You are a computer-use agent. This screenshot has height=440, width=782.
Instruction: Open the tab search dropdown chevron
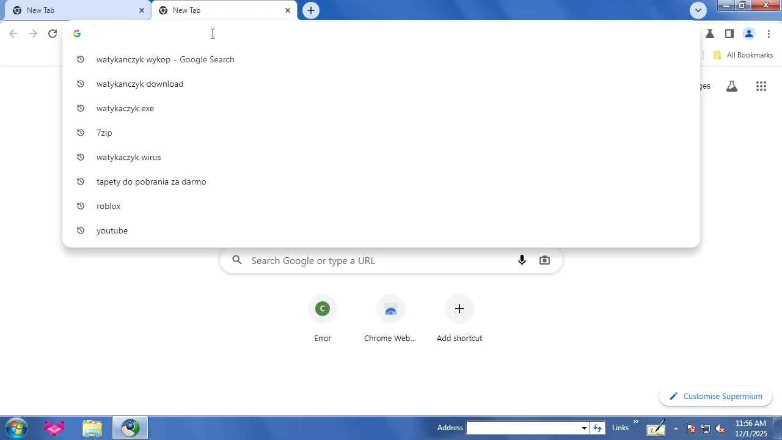coord(698,10)
